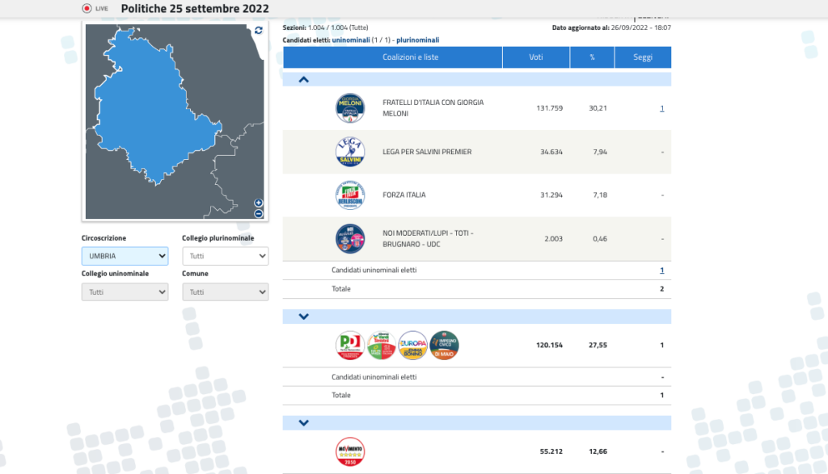Click the Verdi Sinistra alliance logo

[x=382, y=346]
